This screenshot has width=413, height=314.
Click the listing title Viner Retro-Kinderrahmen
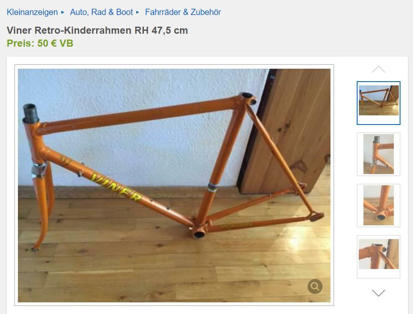click(x=97, y=30)
